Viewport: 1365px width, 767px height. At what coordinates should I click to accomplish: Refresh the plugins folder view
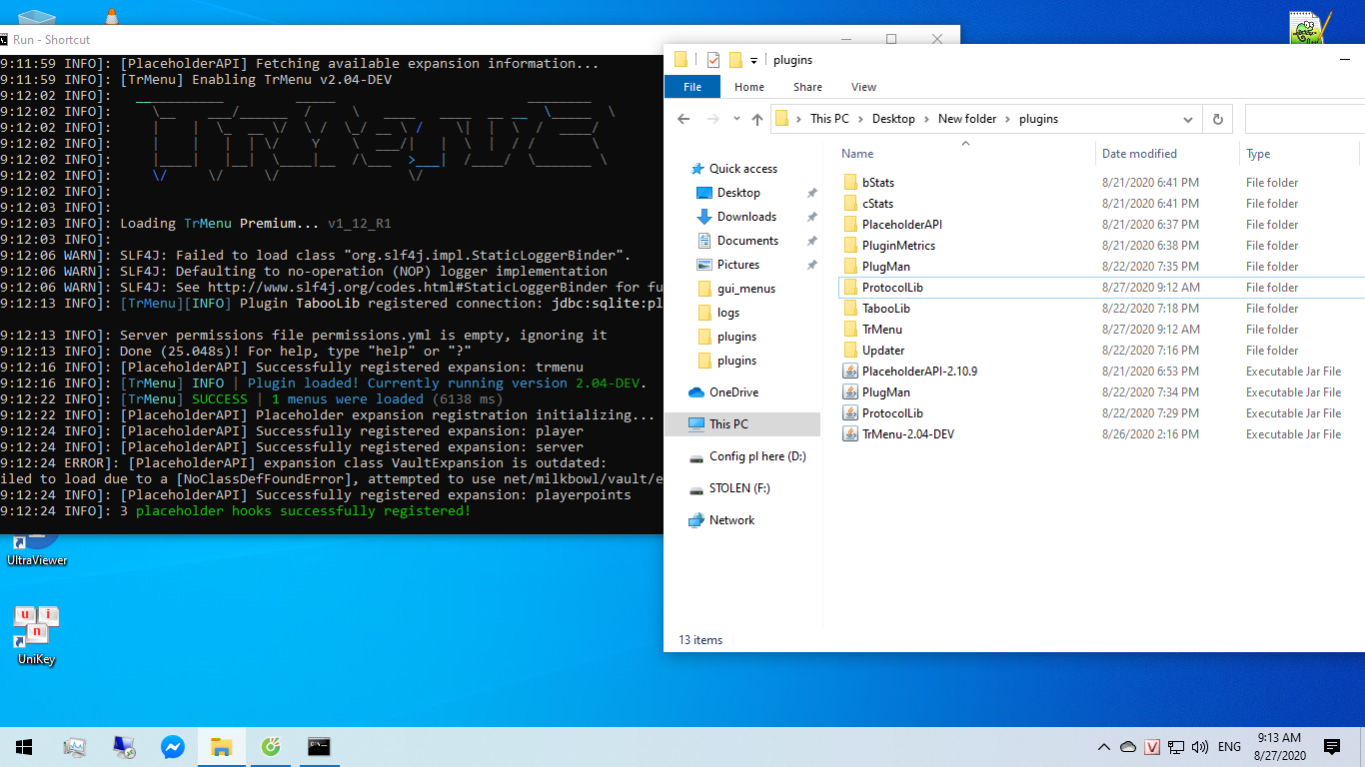coord(1217,119)
